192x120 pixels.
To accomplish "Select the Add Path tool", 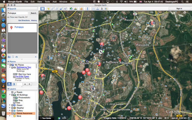I will tap(57, 9).
